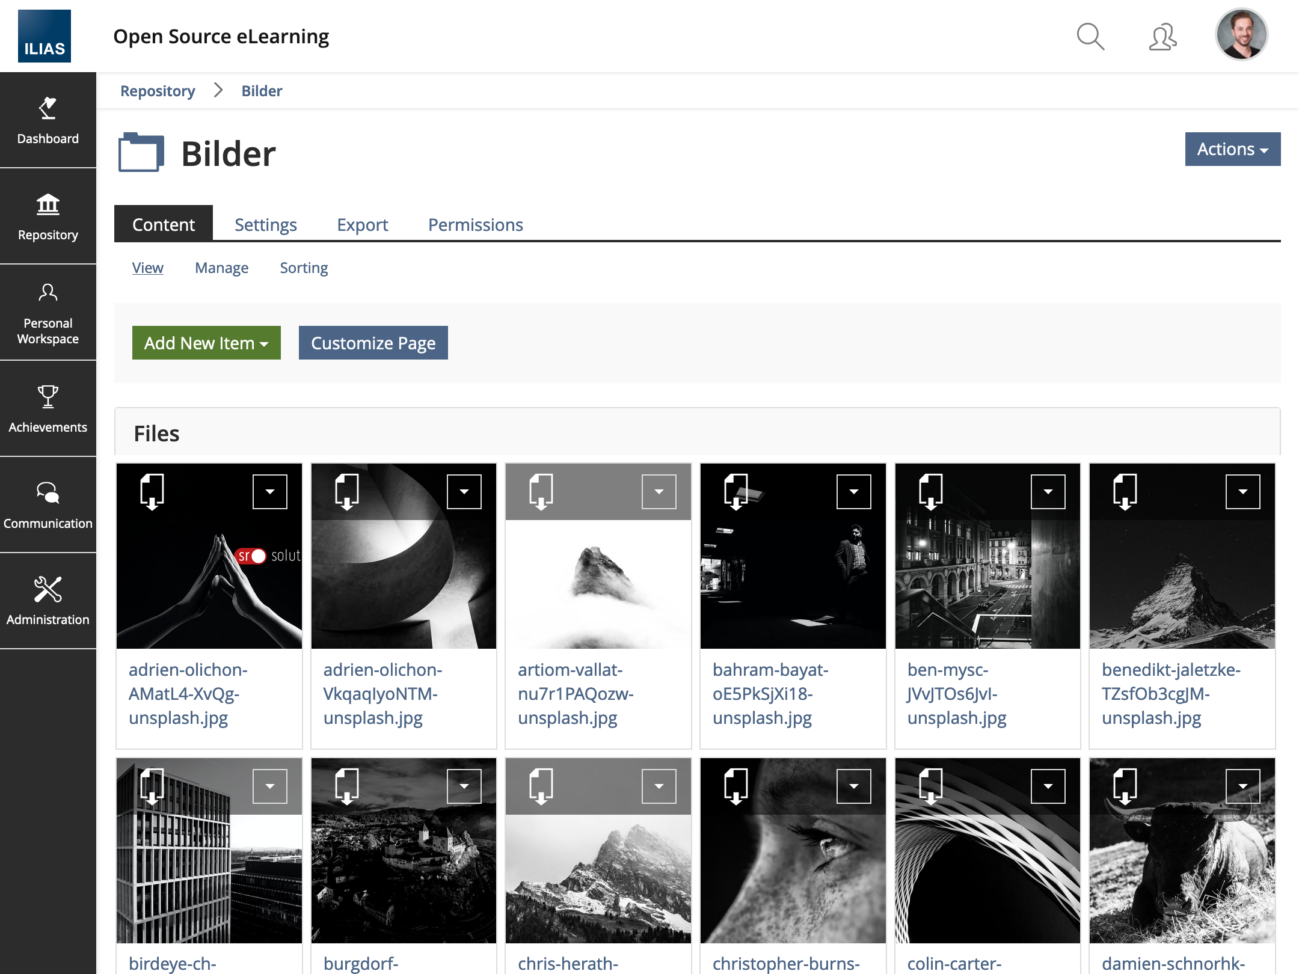1299x974 pixels.
Task: Click the ILIAS logo
Action: pyautogui.click(x=45, y=36)
